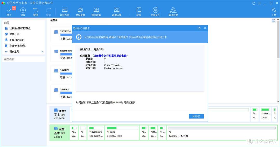Click the refresh icon in title bar

point(253,3)
